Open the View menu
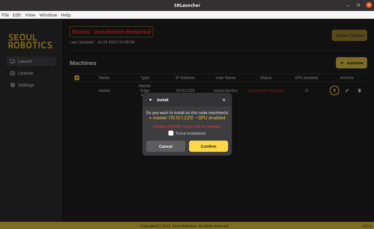 tap(30, 15)
